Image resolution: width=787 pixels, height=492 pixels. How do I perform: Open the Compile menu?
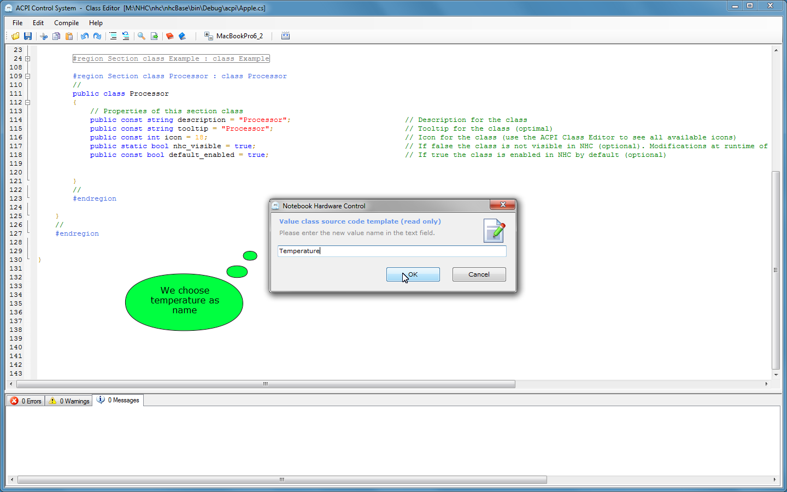tap(66, 23)
